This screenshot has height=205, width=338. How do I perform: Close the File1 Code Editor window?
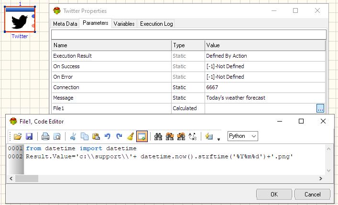point(323,122)
